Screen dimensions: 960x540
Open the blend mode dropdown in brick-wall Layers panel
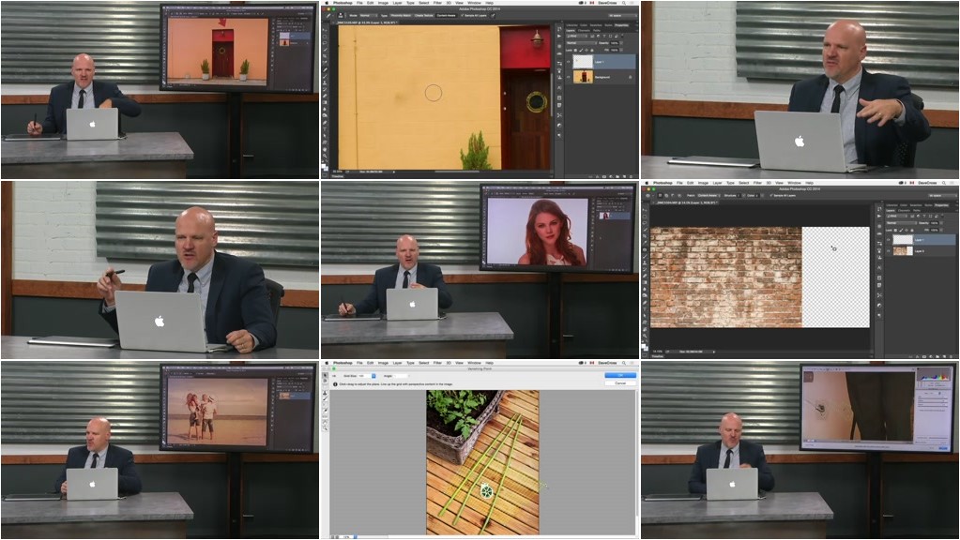click(901, 222)
